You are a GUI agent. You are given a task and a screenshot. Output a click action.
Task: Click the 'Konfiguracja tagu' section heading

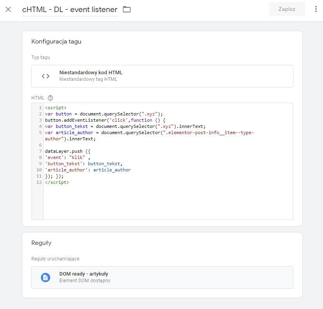tap(56, 42)
